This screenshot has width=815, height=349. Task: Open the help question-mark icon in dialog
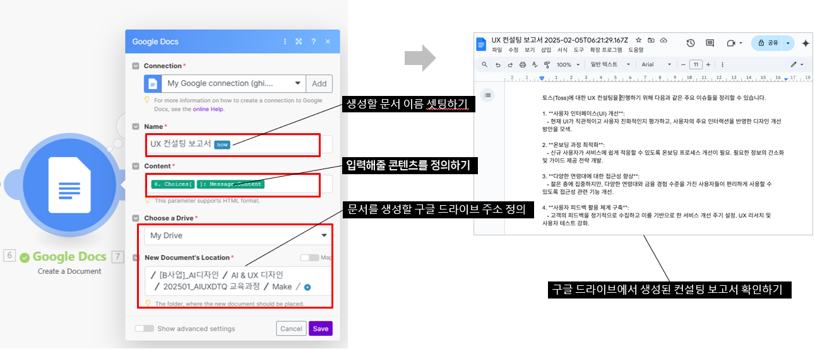(x=314, y=42)
